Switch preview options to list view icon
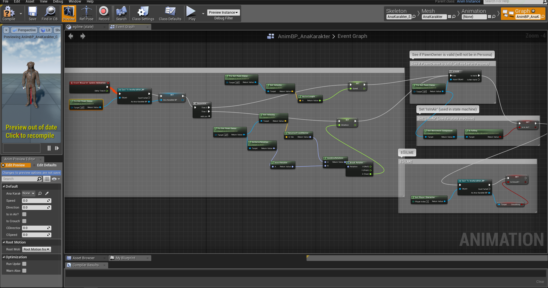The image size is (548, 288). [47, 179]
